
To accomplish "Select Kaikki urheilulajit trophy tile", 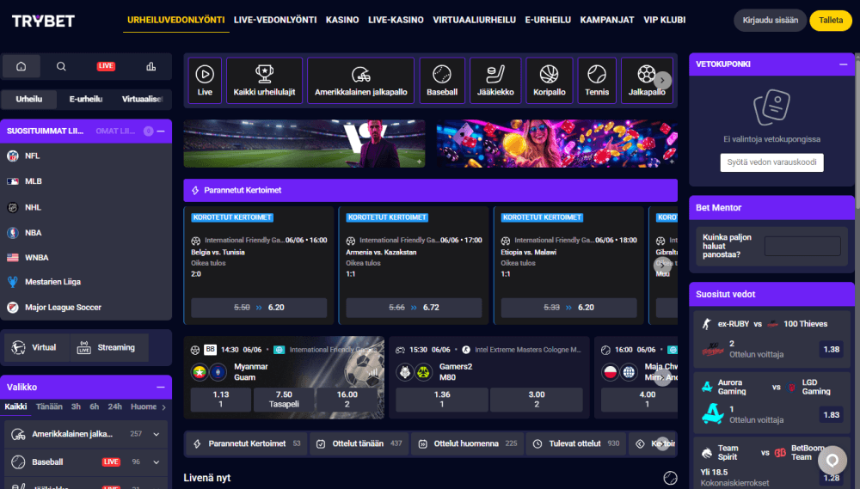I will (264, 81).
